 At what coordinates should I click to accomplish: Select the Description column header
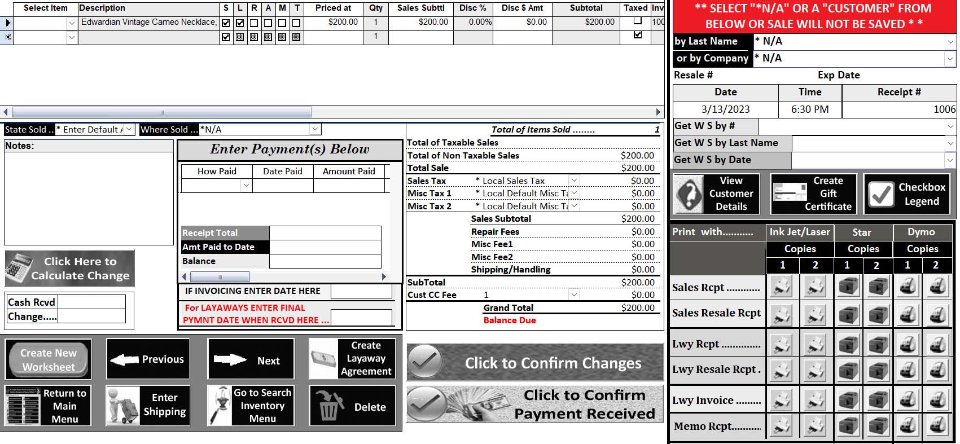pyautogui.click(x=148, y=8)
